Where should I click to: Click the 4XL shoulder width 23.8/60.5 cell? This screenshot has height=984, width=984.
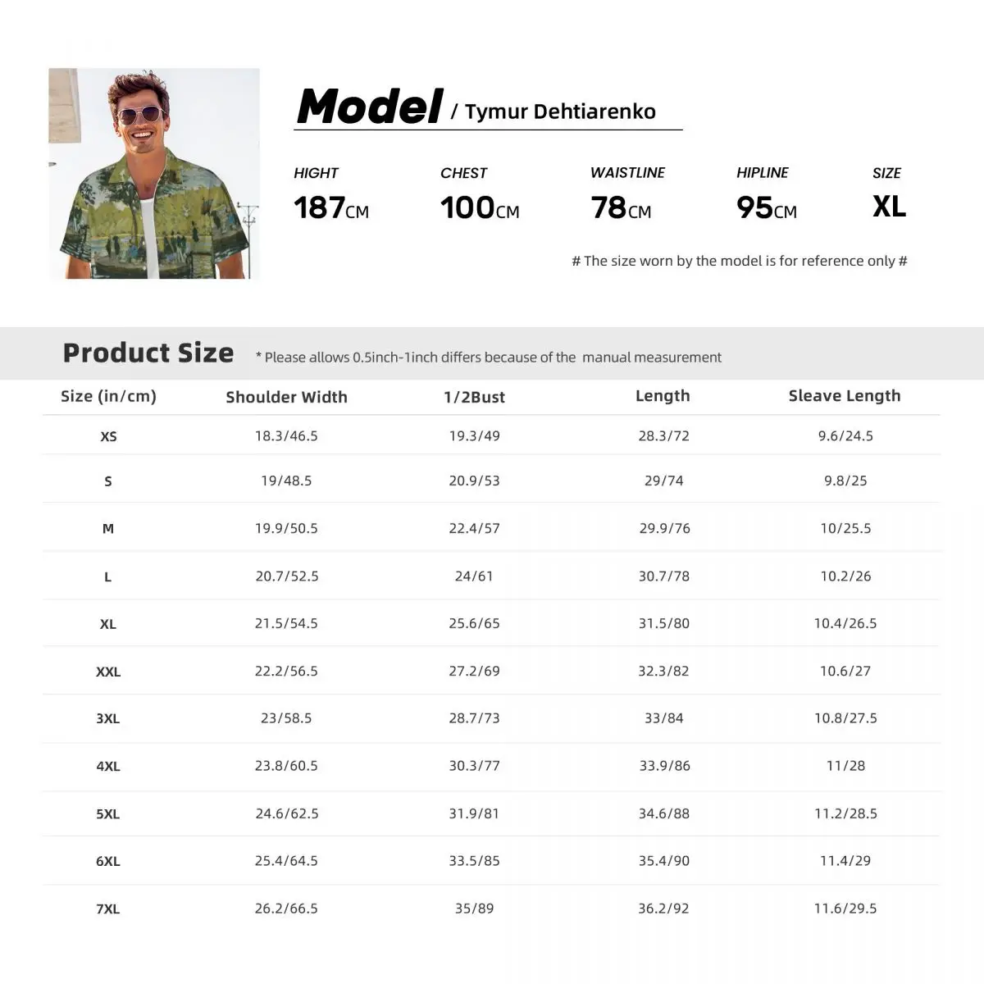[286, 766]
